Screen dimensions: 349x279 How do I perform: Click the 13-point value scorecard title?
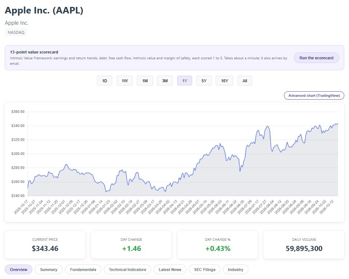[34, 52]
